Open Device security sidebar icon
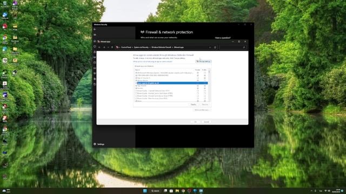 [95, 68]
